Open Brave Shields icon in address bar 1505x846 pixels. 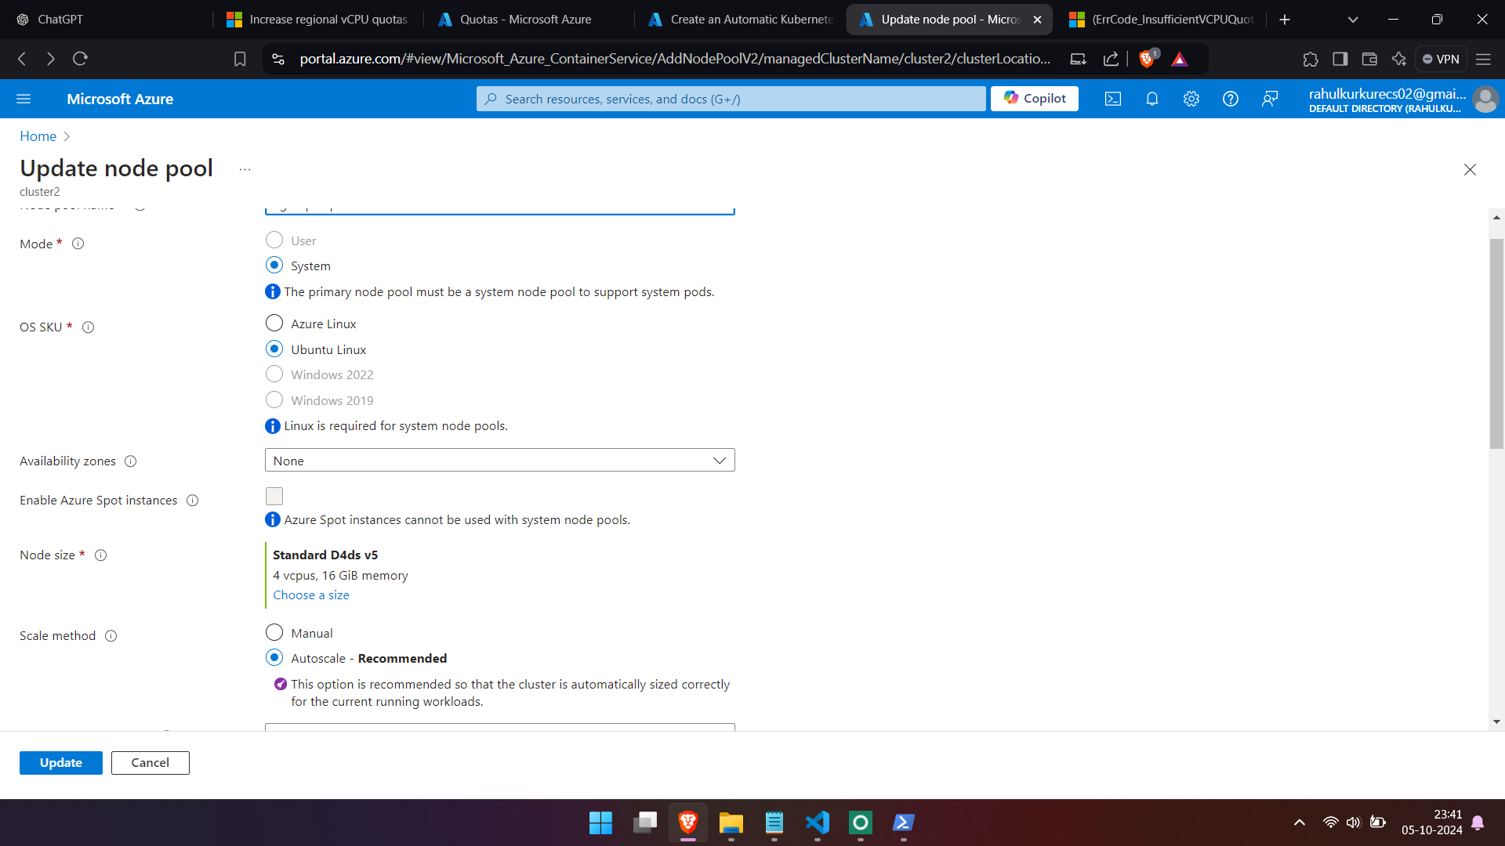coord(1148,59)
